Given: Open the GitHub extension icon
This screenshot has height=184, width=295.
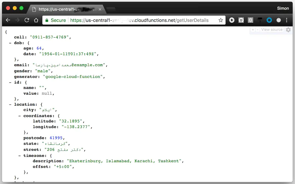Looking at the screenshot, I should click(241, 20).
